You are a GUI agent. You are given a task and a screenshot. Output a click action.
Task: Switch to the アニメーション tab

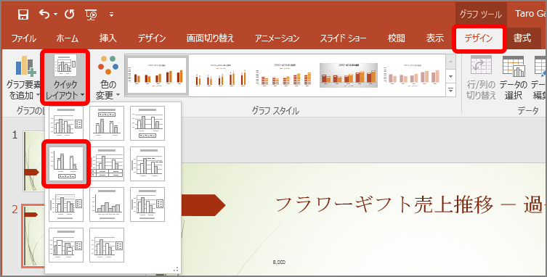(277, 38)
